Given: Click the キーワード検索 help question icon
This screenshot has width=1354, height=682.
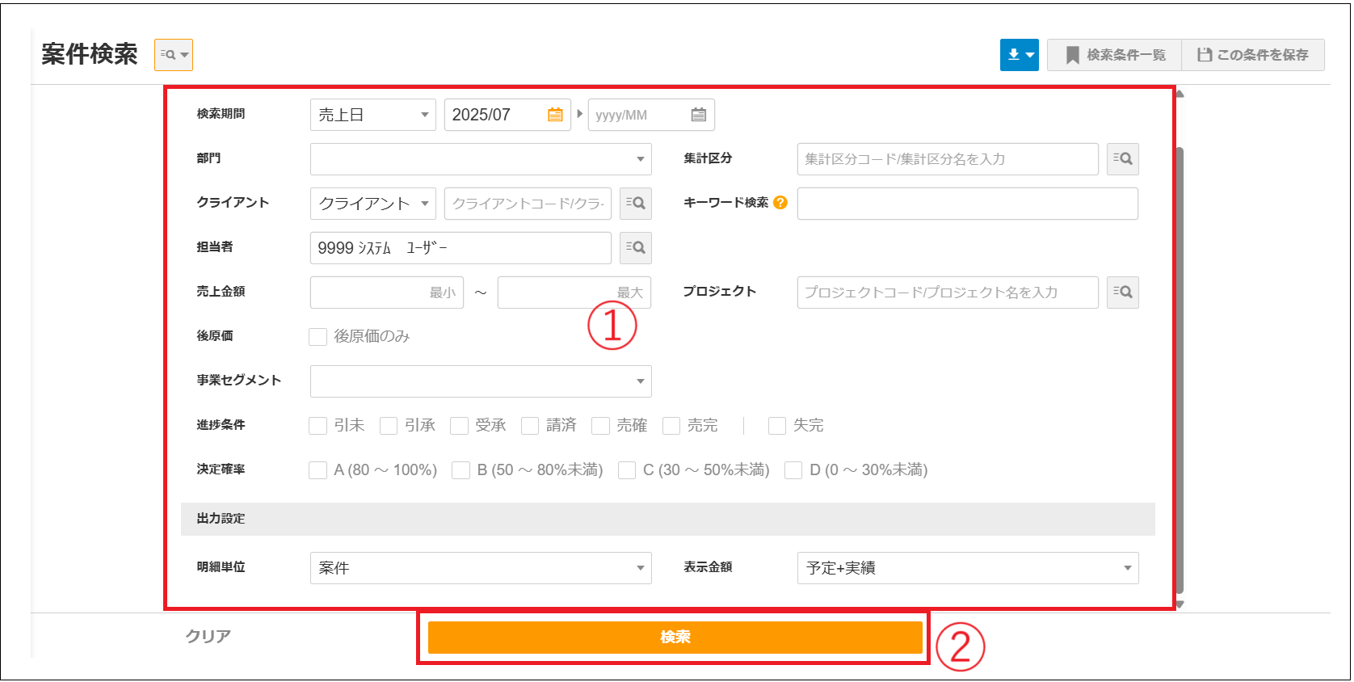Looking at the screenshot, I should pos(780,203).
